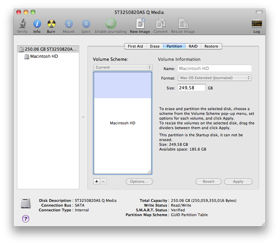
Task: Click the hard drive icon beside Disk Description
Action: coord(26,203)
